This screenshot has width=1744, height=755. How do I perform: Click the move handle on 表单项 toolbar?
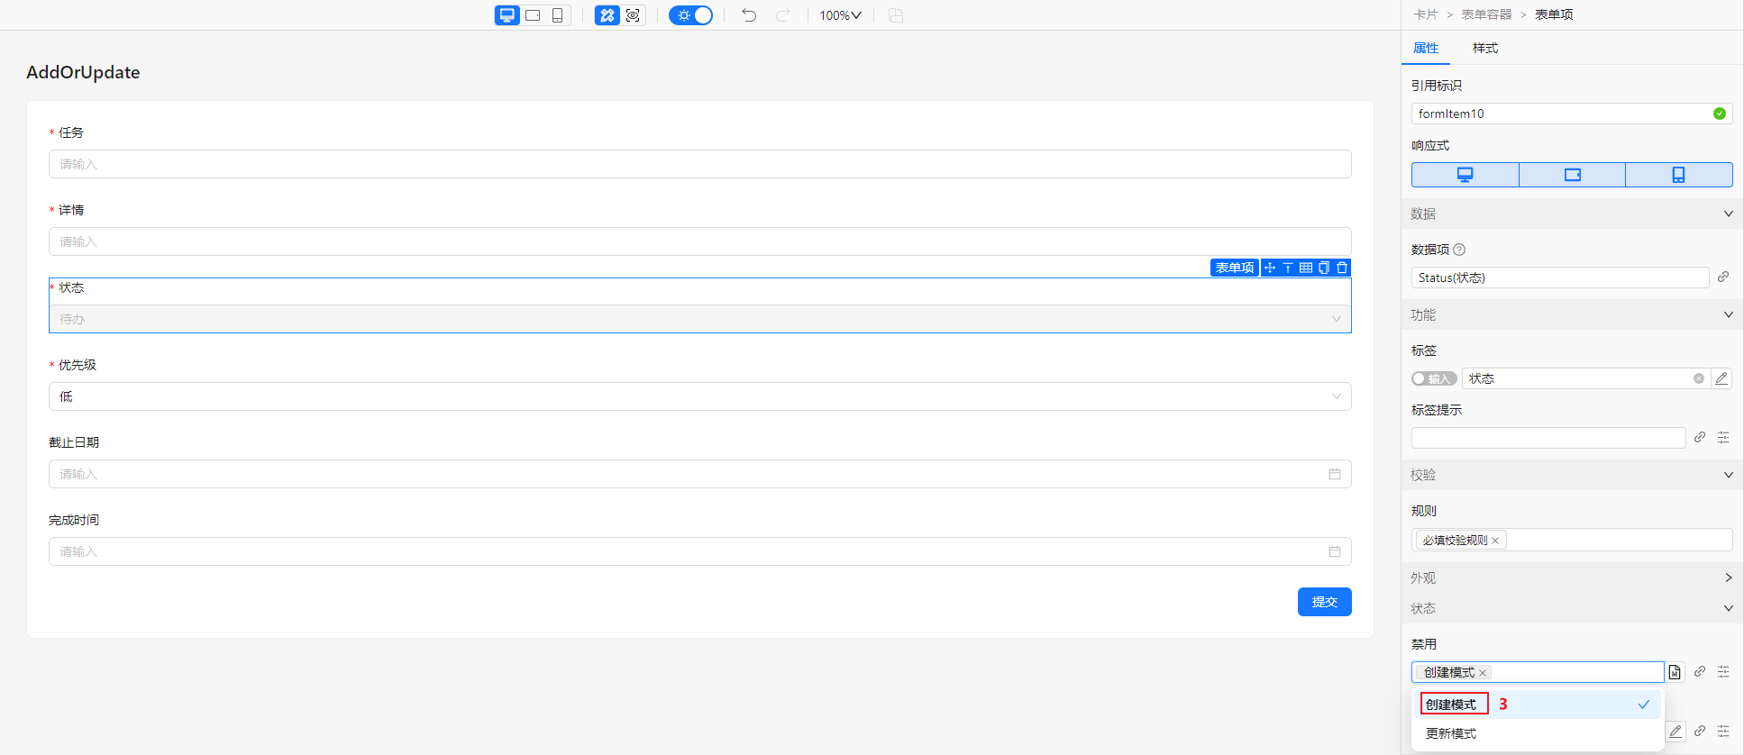pos(1270,268)
